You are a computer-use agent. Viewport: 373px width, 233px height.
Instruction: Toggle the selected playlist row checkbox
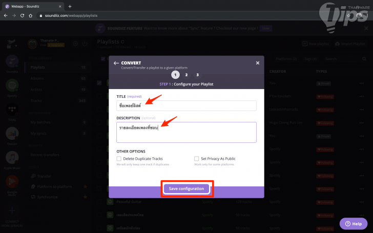point(99,82)
